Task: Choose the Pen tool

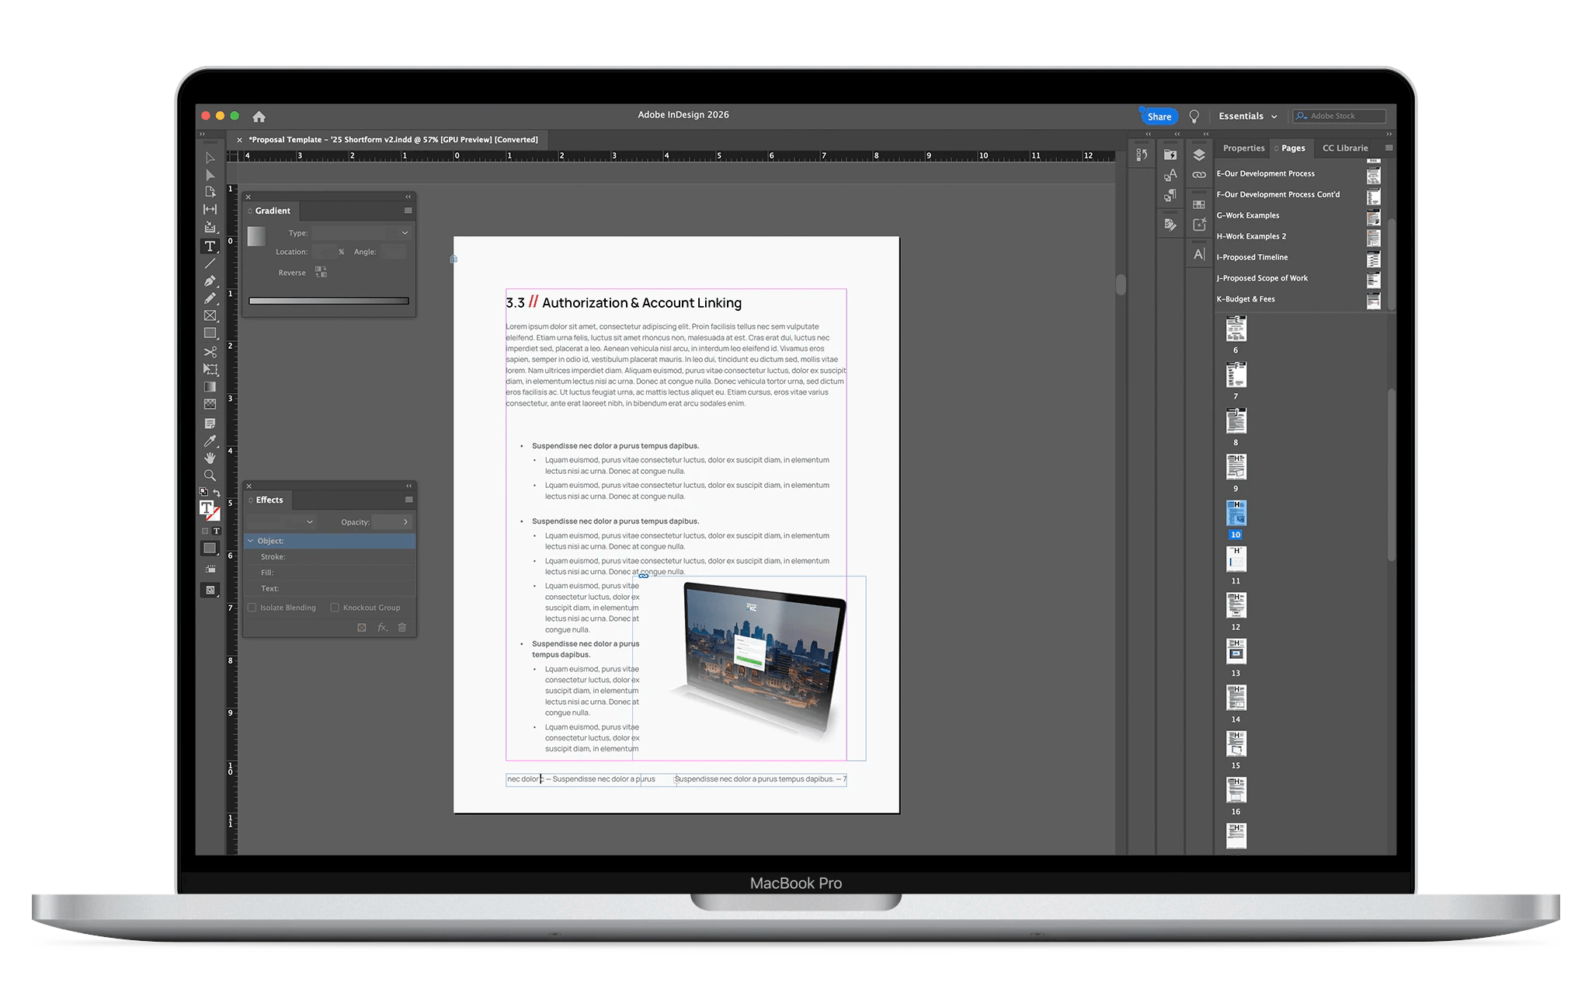Action: pyautogui.click(x=210, y=280)
